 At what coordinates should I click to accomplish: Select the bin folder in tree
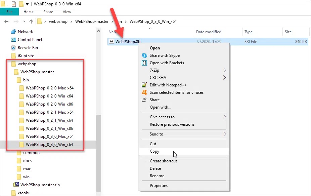[26, 80]
